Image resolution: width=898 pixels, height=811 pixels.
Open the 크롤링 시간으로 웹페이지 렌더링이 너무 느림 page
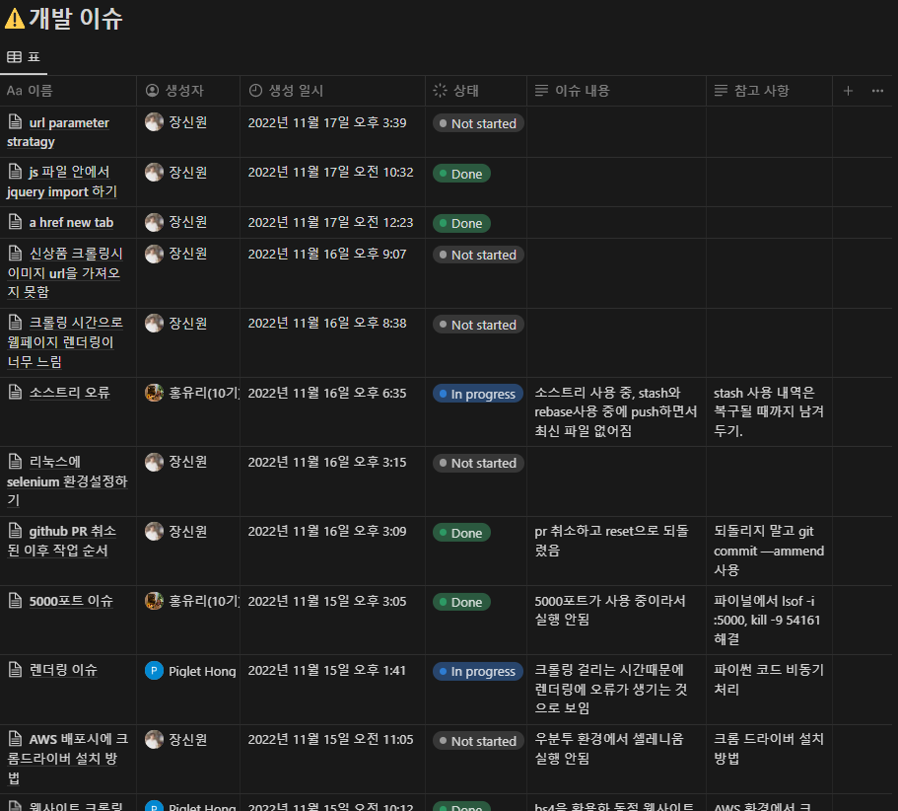click(x=65, y=342)
